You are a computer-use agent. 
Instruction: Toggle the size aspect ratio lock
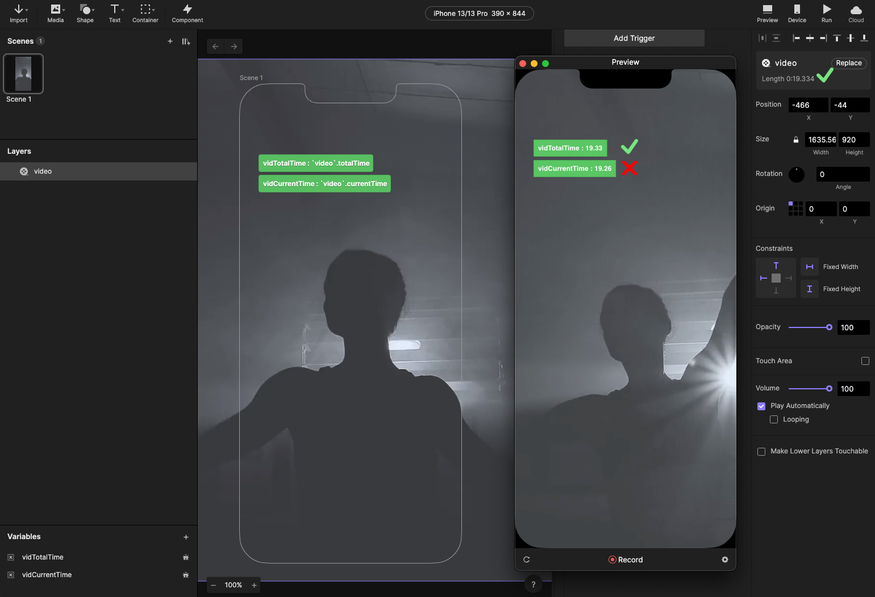(796, 140)
